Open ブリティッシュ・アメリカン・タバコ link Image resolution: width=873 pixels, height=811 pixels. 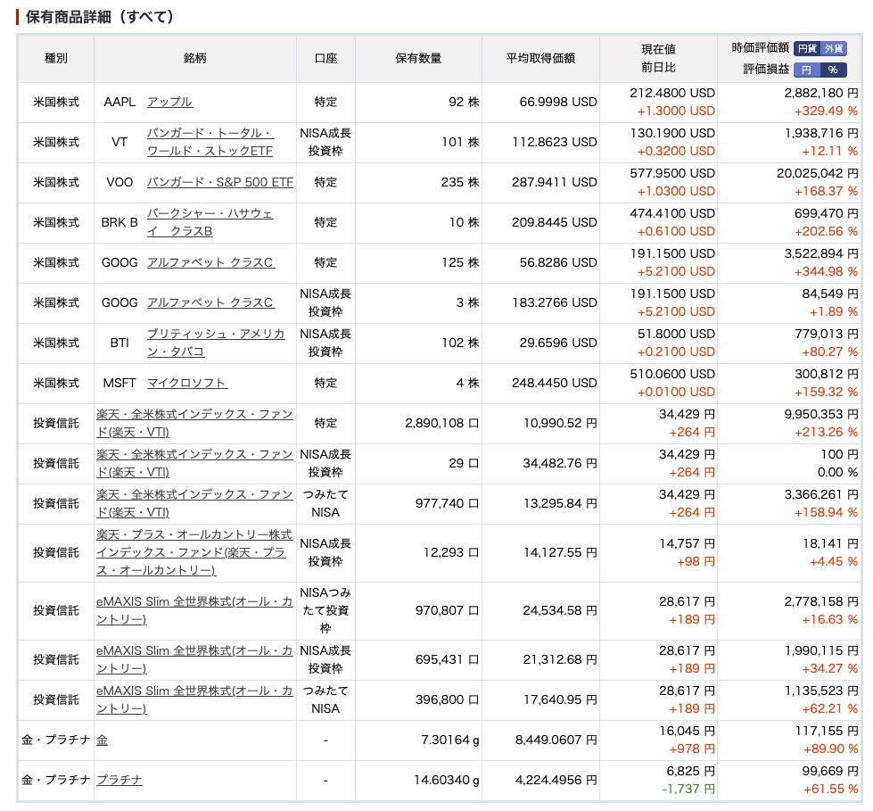216,343
